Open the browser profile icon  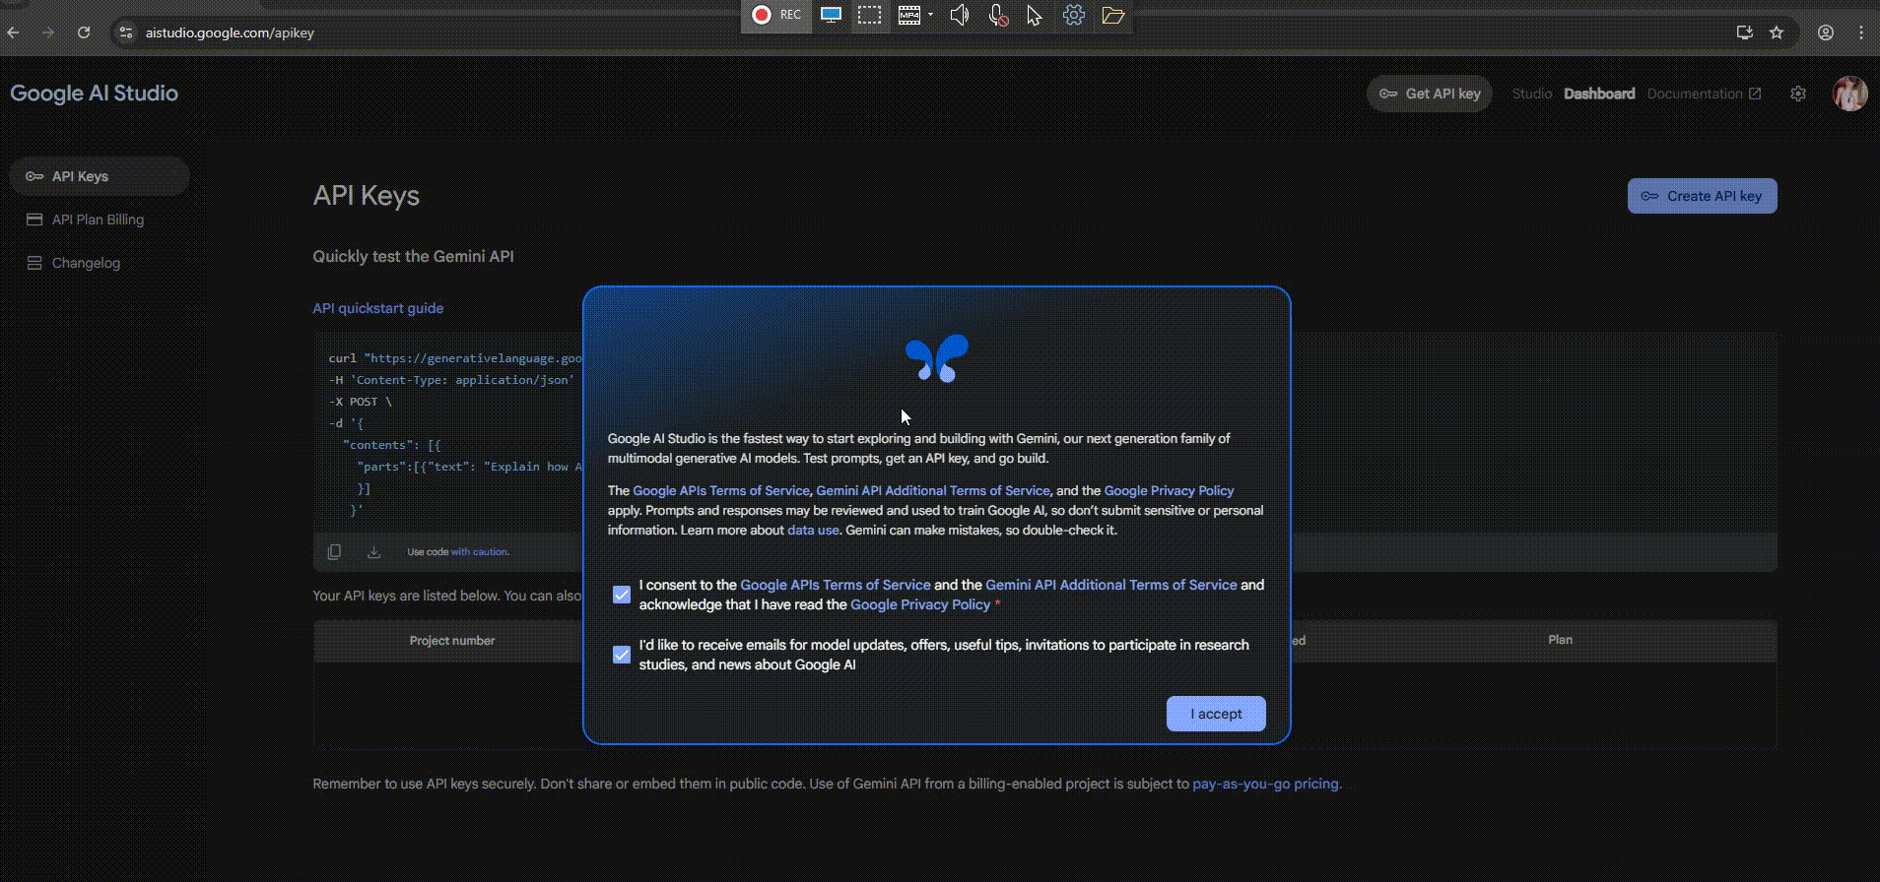tap(1826, 32)
